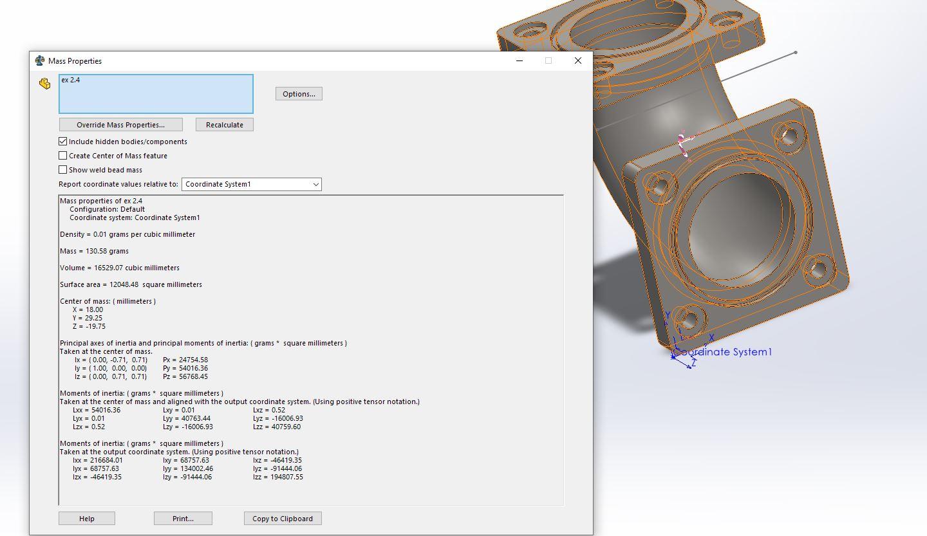Click the pink center of mass marker

[684, 143]
